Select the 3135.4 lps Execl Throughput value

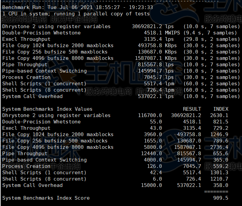click(153, 39)
